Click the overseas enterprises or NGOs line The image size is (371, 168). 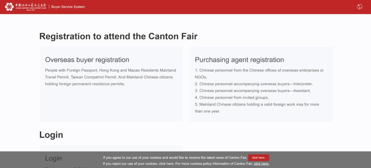click(x=259, y=70)
